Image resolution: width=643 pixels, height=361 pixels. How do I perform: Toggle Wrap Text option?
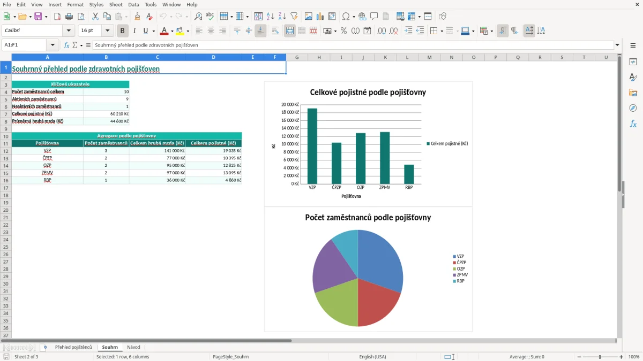pos(275,31)
